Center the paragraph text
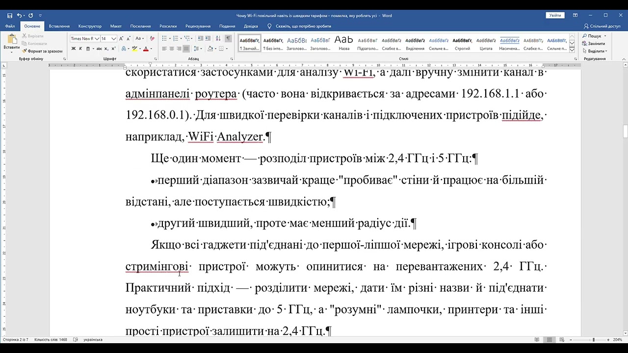The height and width of the screenshot is (353, 628). tap(172, 49)
